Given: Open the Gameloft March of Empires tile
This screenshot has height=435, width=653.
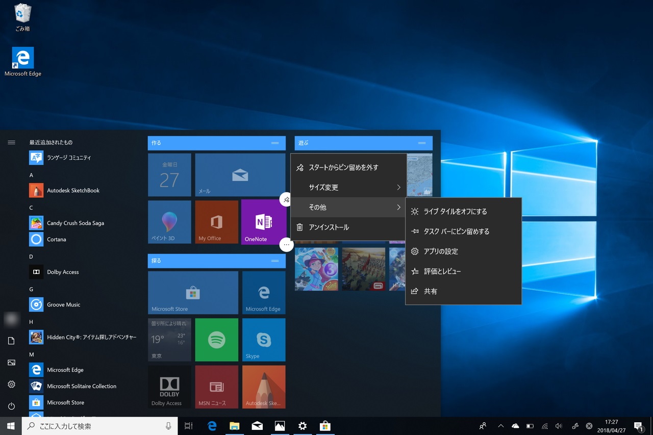Looking at the screenshot, I should tap(364, 269).
